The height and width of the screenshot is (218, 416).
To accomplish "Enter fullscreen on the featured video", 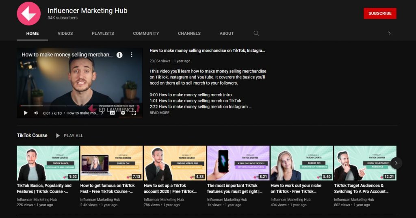I will pyautogui.click(x=134, y=113).
